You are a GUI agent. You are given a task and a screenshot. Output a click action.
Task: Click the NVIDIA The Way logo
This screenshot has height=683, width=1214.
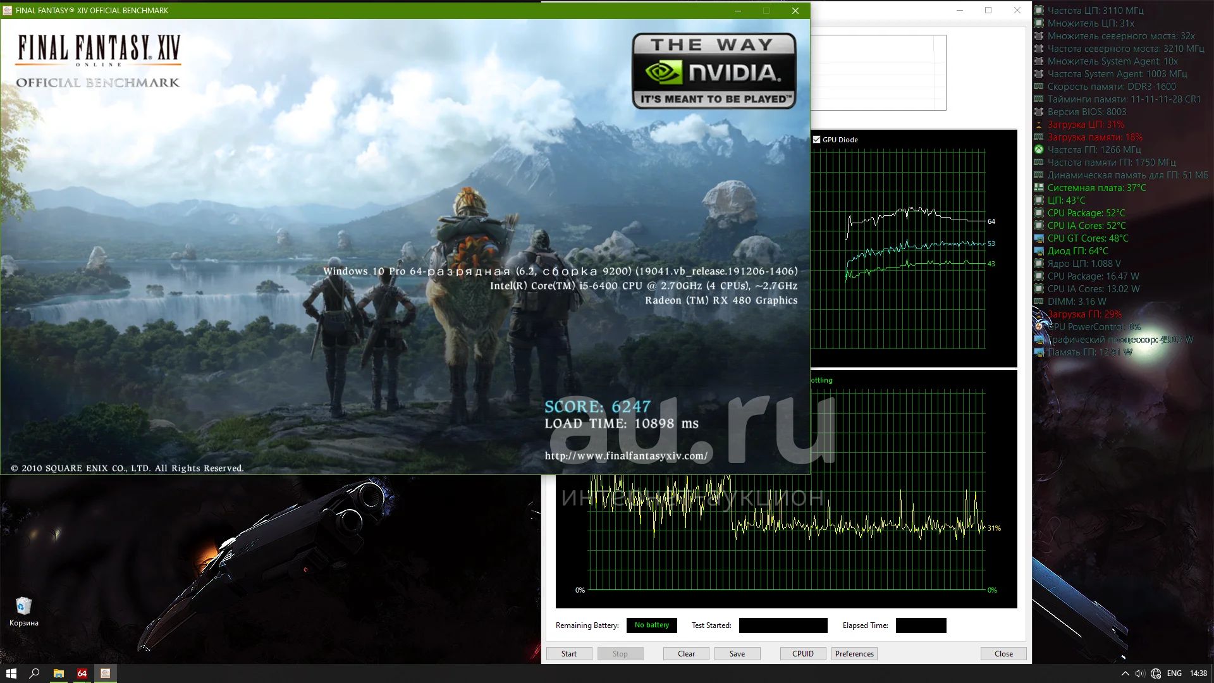coord(714,71)
